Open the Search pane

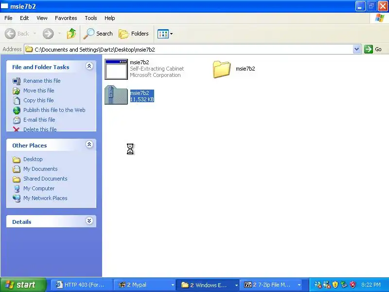(98, 34)
